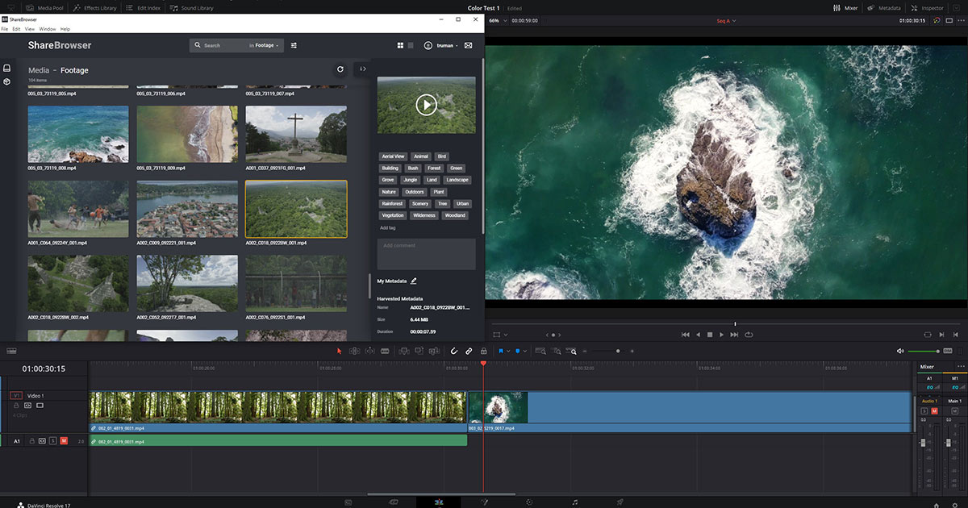This screenshot has height=508, width=968.
Task: Select the Blade Edit mode tool
Action: pos(385,351)
